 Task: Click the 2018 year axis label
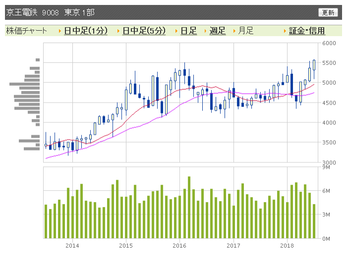287,246
